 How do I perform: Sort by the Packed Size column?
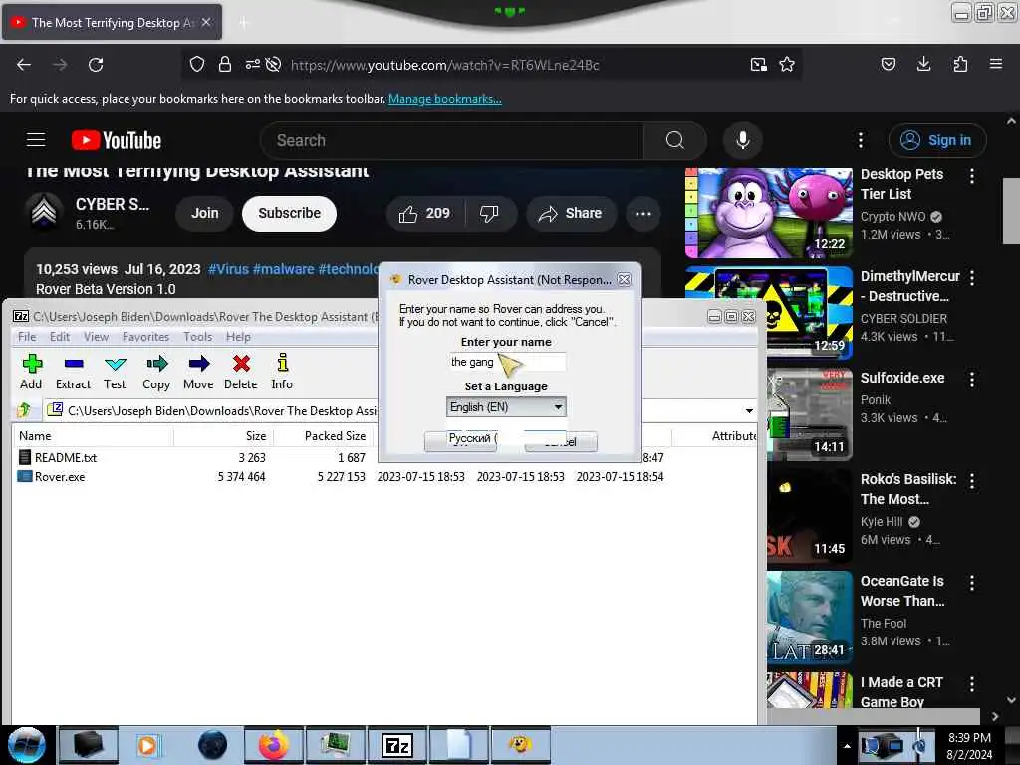[323, 436]
